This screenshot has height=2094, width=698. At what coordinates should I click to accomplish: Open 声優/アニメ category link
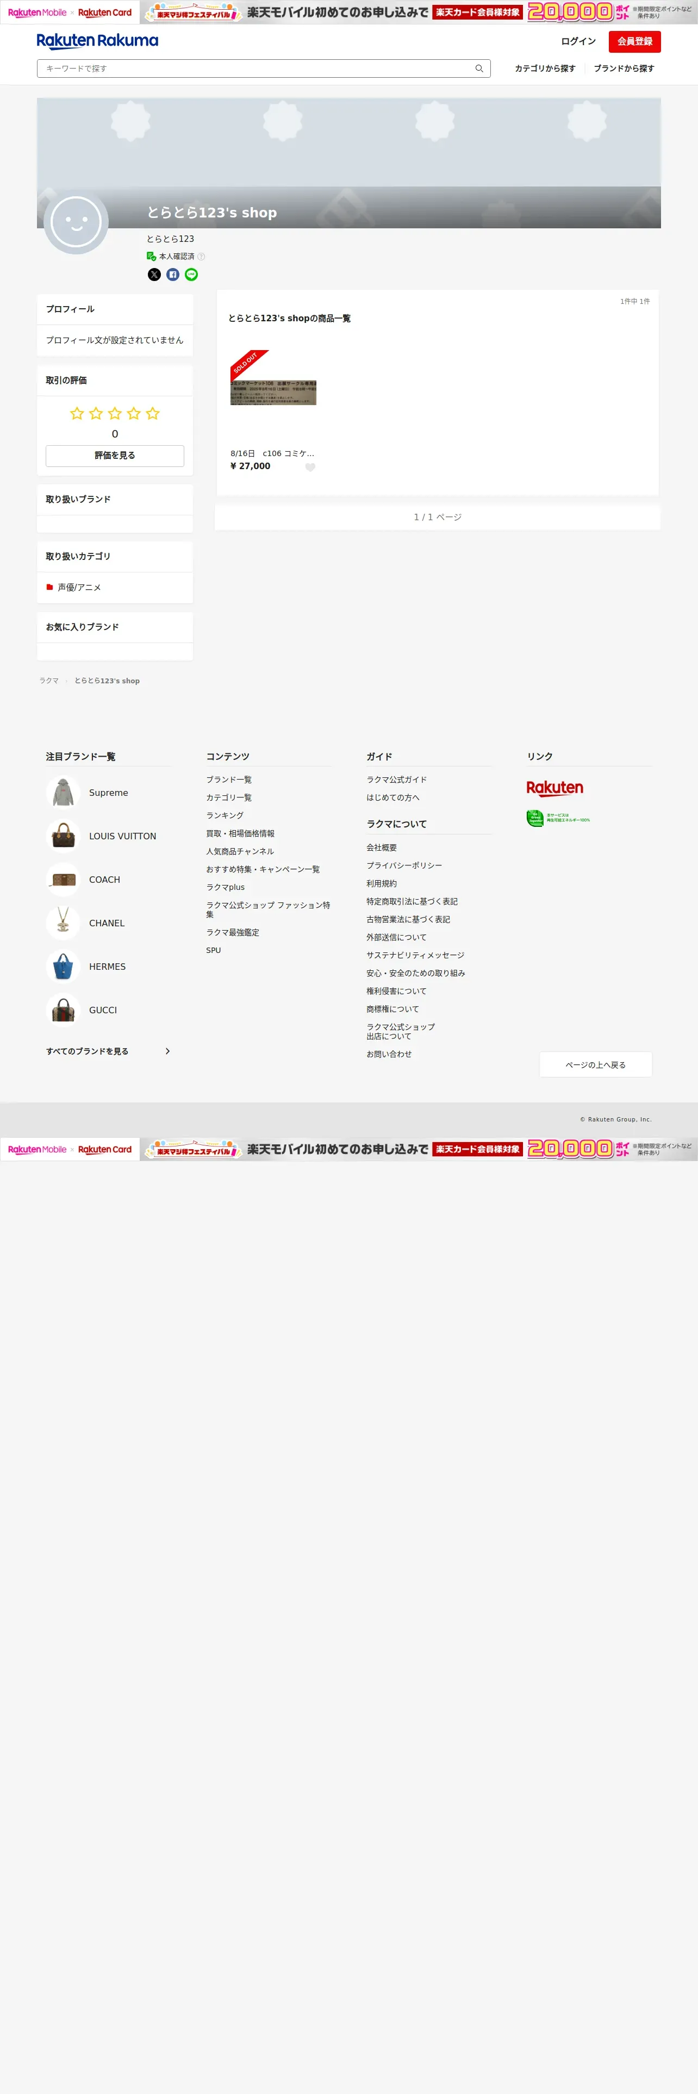point(79,588)
